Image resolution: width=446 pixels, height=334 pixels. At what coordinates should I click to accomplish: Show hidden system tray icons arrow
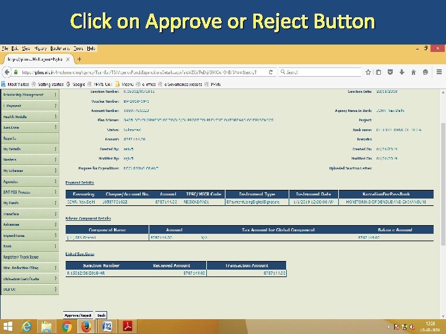click(388, 327)
